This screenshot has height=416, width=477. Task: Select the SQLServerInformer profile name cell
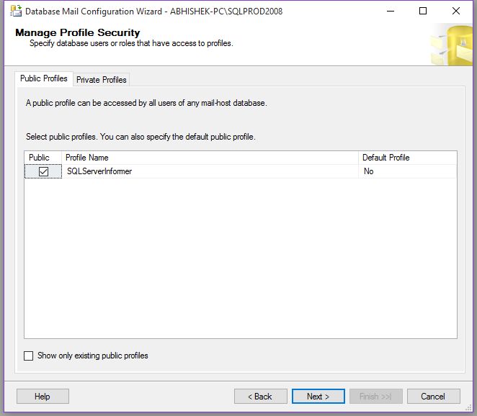pos(210,171)
